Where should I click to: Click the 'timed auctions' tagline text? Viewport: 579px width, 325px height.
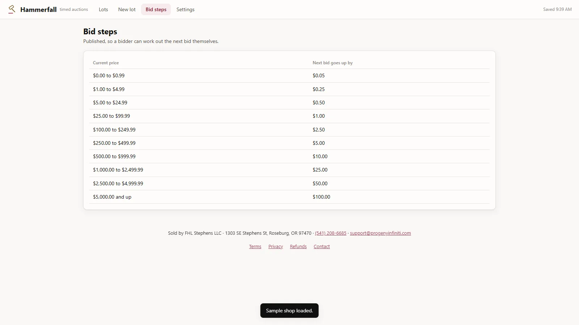click(x=74, y=9)
